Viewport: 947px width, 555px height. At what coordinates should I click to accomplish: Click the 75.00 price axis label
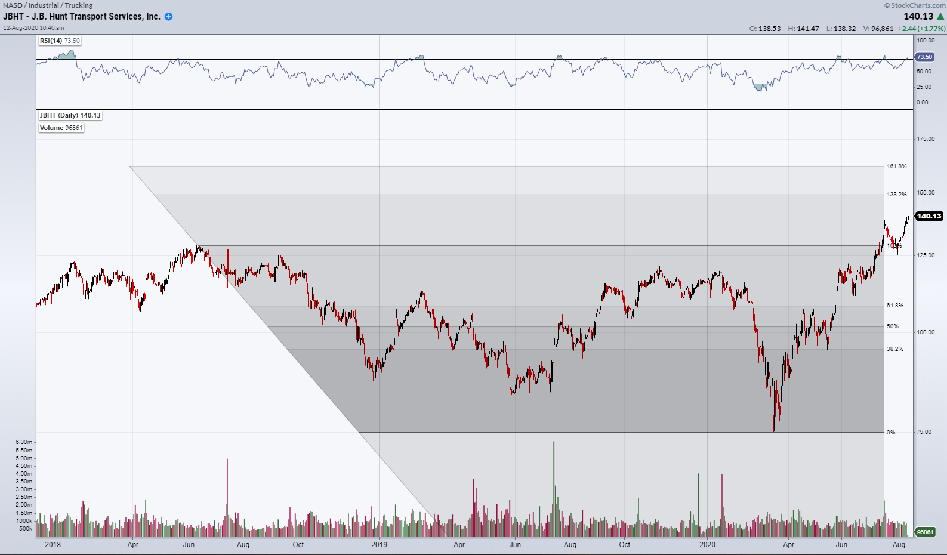924,432
